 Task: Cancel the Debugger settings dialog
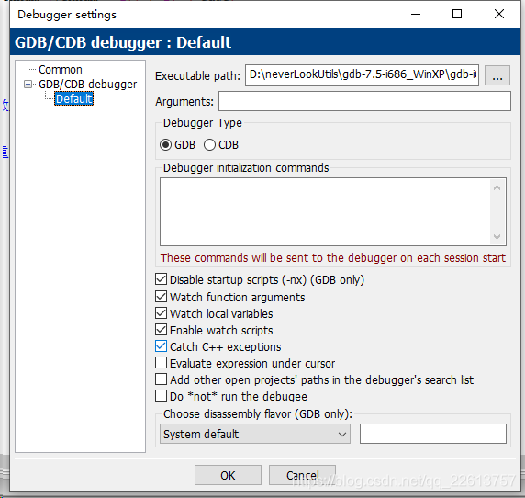coord(302,475)
